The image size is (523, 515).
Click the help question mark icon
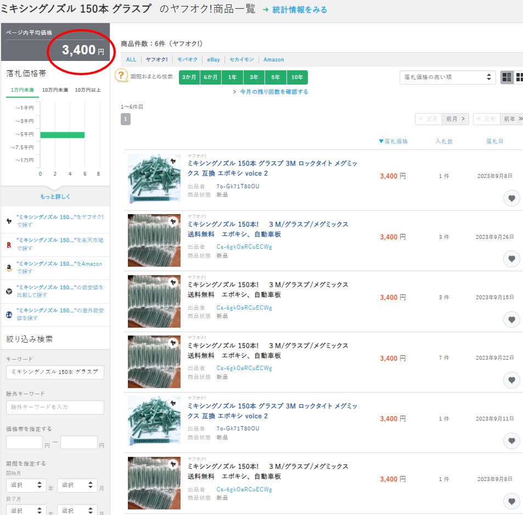121,76
